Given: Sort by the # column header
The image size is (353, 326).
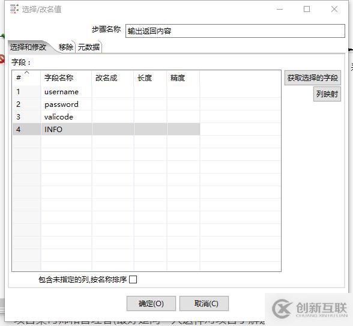Looking at the screenshot, I should [26, 78].
